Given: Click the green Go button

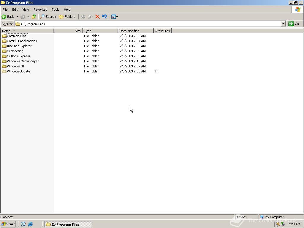Looking at the screenshot, I should [x=294, y=24].
